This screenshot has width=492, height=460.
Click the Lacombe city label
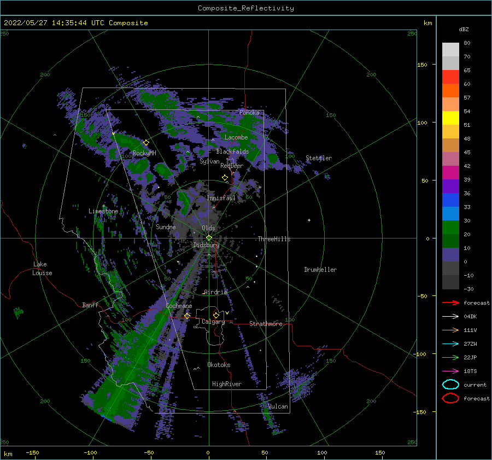tap(236, 137)
